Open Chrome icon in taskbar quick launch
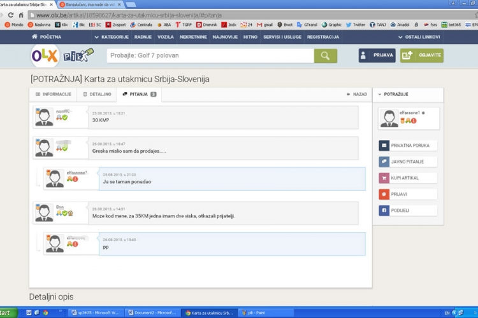478x318 pixels. click(45, 312)
